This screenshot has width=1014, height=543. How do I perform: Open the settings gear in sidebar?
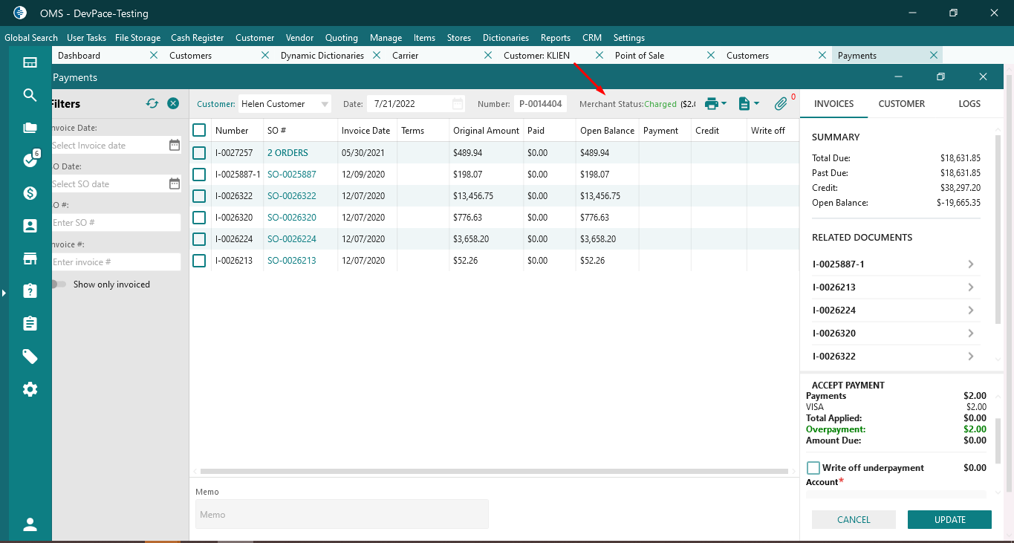(30, 389)
